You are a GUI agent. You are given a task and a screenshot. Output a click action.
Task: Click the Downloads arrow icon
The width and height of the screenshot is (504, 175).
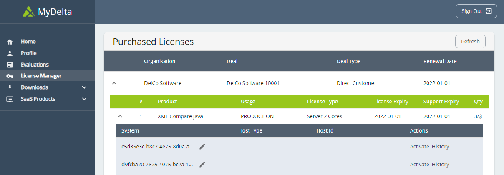[10, 87]
